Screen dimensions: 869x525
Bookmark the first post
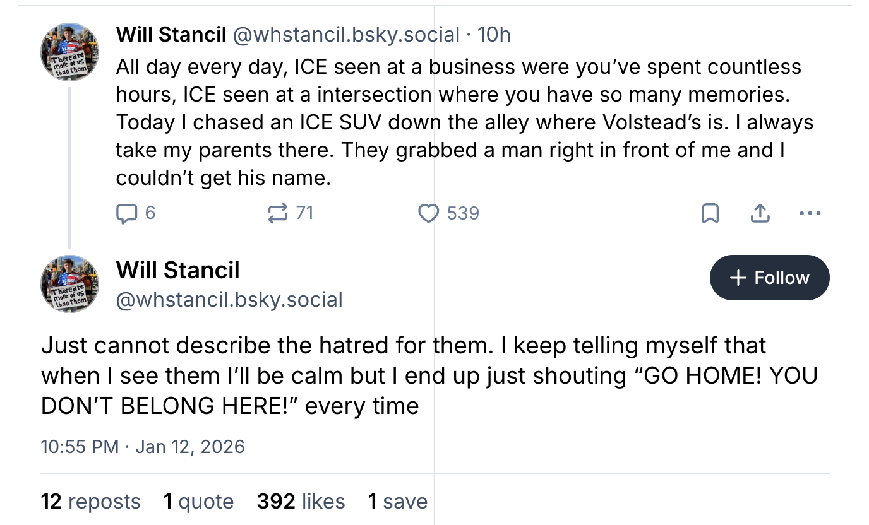click(710, 214)
